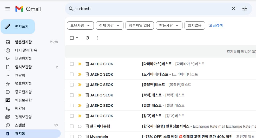The image size is (256, 138).
Task: Click the refresh icon above the mail list
Action: point(87,38)
